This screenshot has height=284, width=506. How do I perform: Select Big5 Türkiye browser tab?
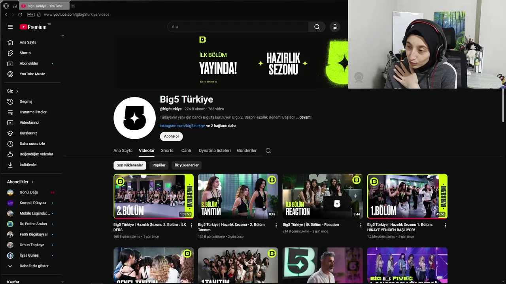pyautogui.click(x=44, y=6)
